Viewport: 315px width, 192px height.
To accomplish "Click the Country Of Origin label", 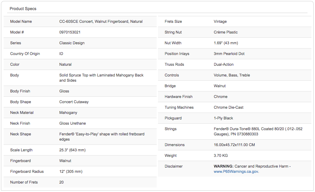I will coord(25,54).
